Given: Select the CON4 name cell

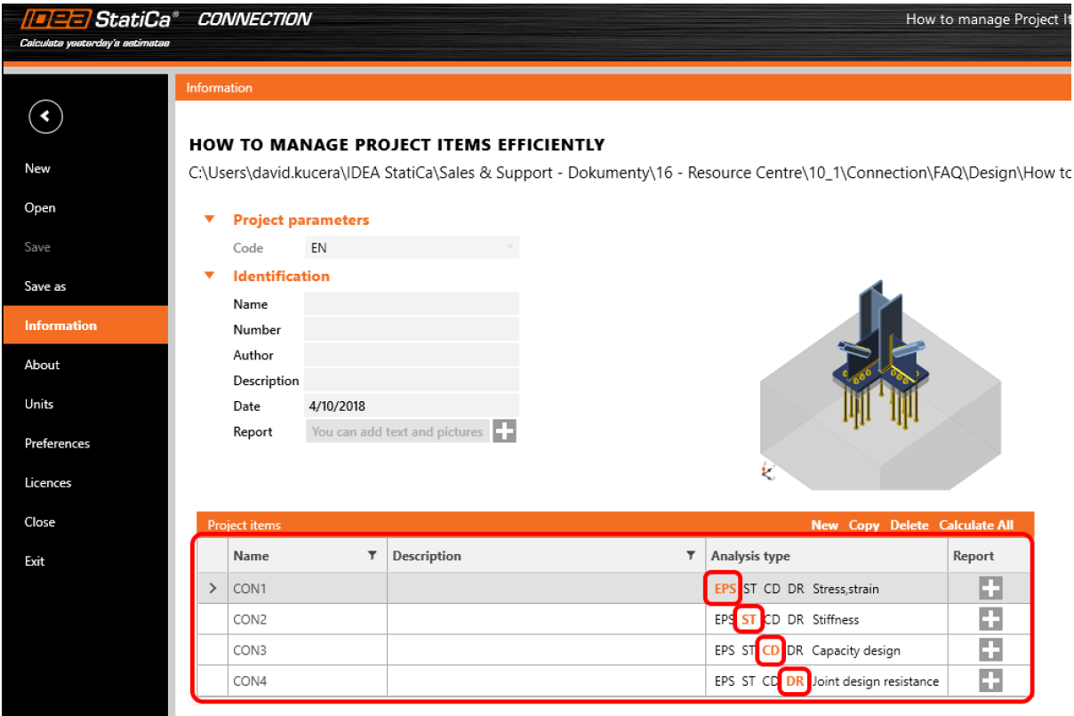Looking at the screenshot, I should [x=308, y=681].
